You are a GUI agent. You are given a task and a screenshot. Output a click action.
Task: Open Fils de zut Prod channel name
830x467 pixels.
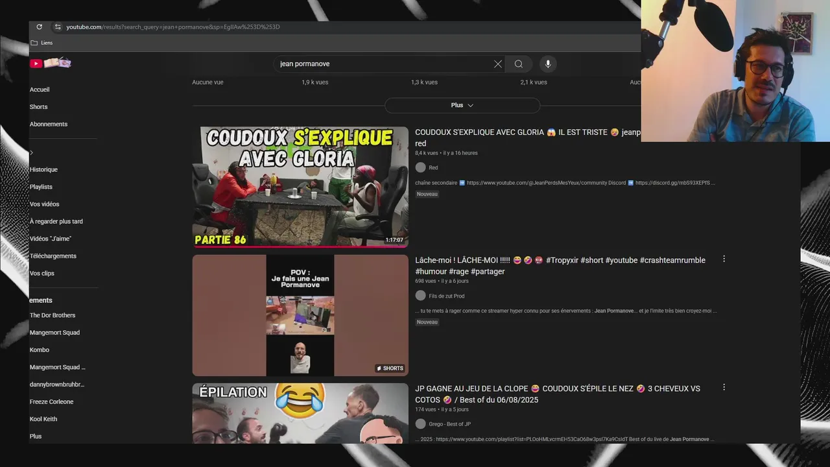(447, 296)
